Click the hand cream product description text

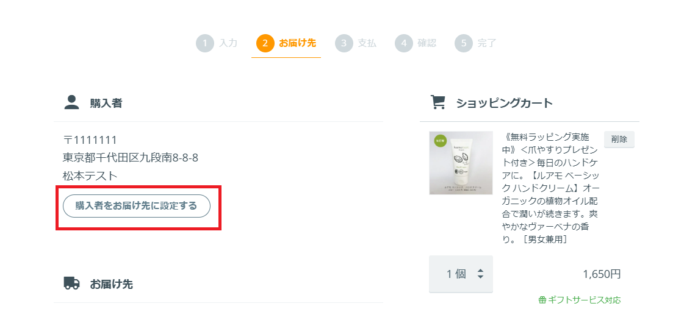[x=549, y=188]
